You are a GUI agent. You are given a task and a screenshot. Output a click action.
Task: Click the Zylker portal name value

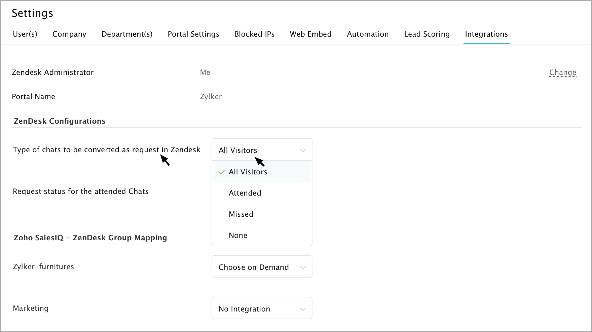pyautogui.click(x=211, y=97)
